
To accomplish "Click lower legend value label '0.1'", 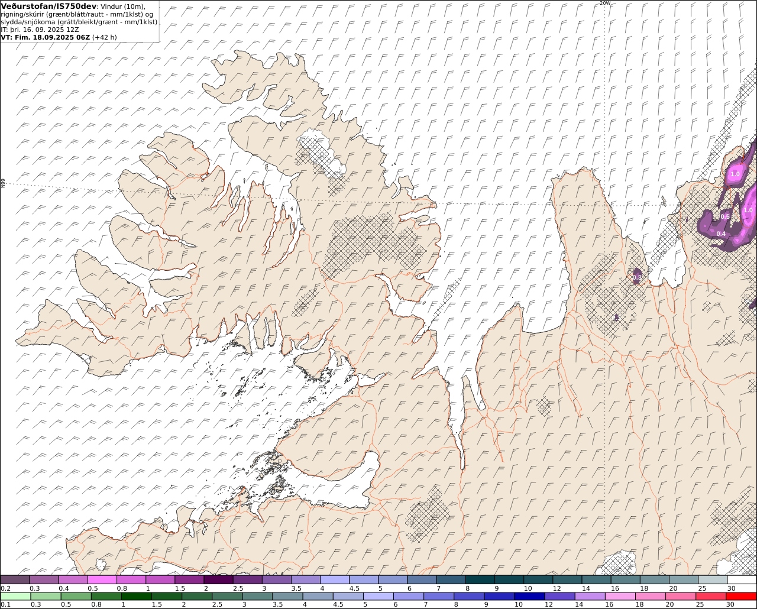I will [5, 604].
